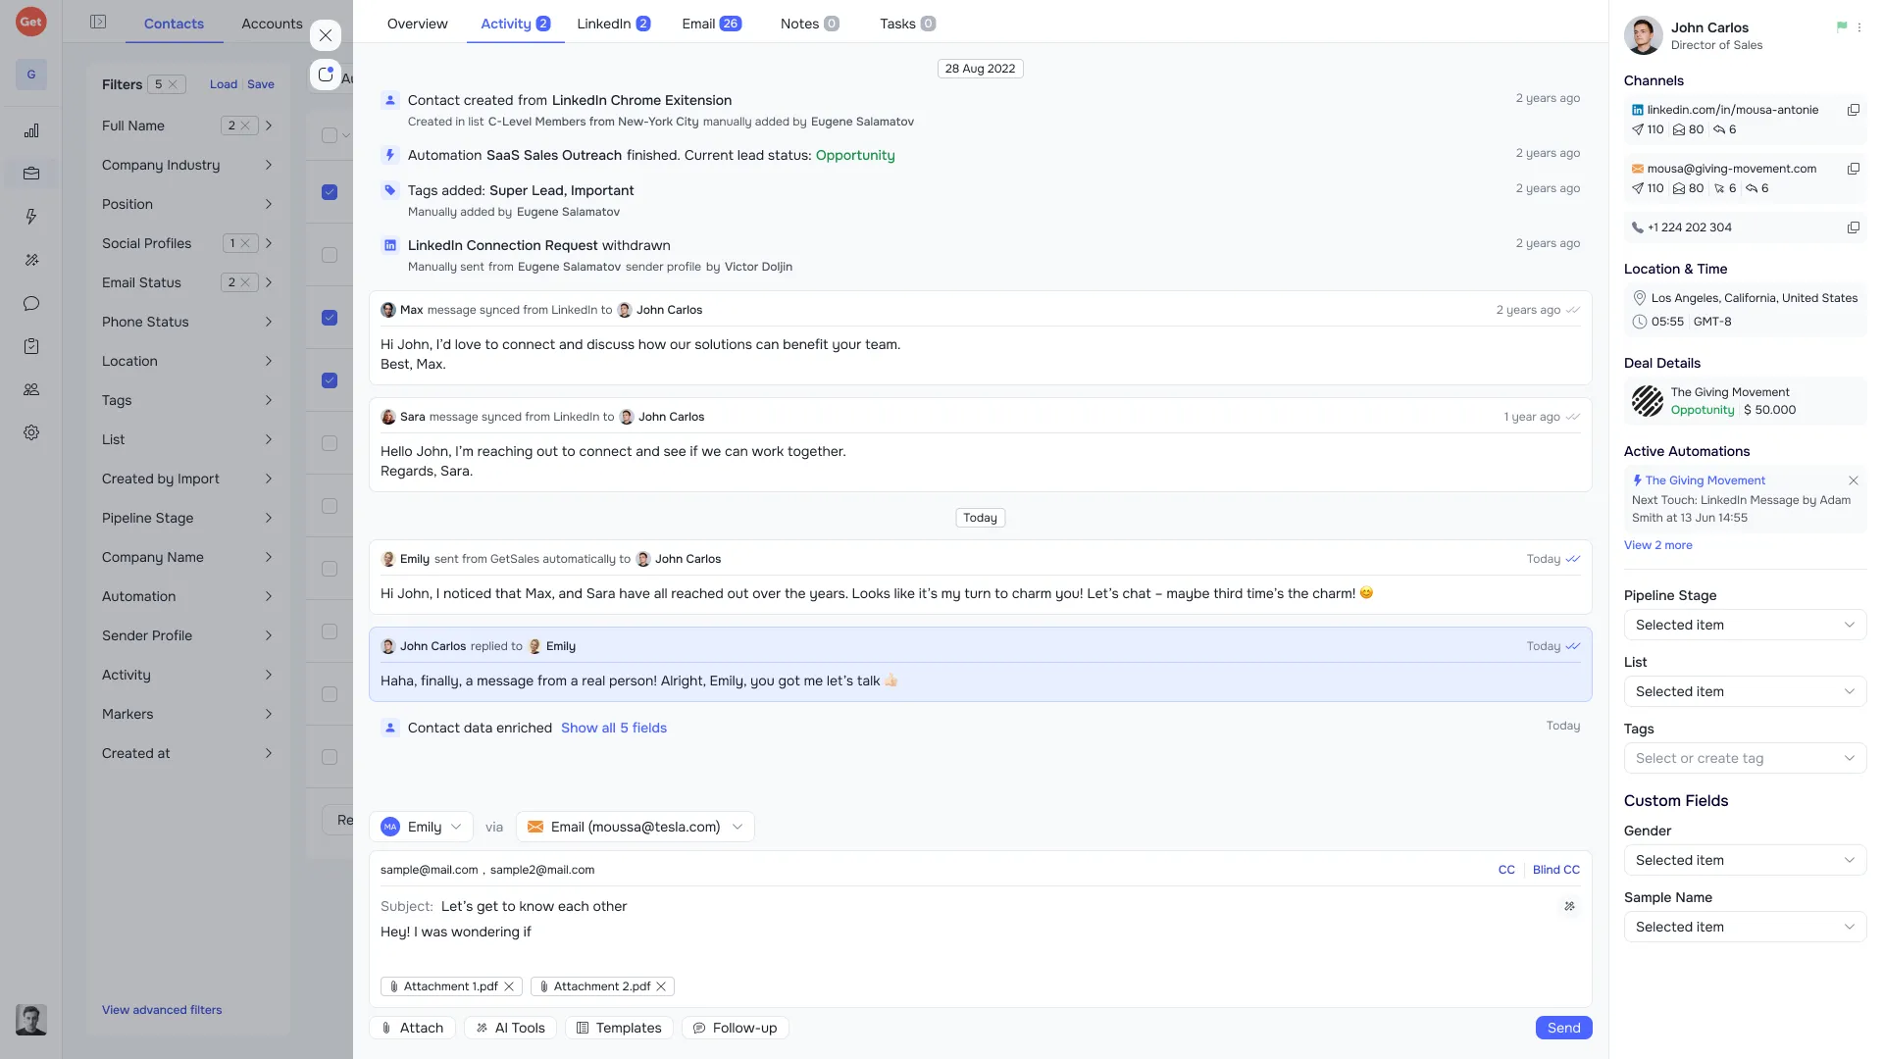
Task: Open the Emily sender profile dropdown
Action: tap(421, 827)
